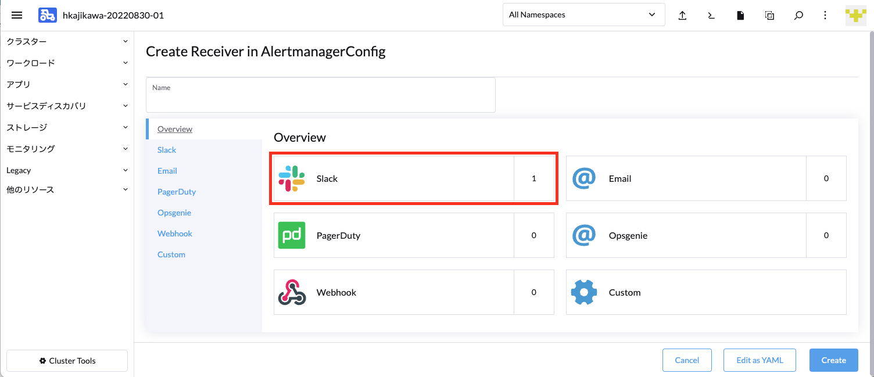
Task: Expand the モニタリング sidebar section
Action: pyautogui.click(x=67, y=149)
